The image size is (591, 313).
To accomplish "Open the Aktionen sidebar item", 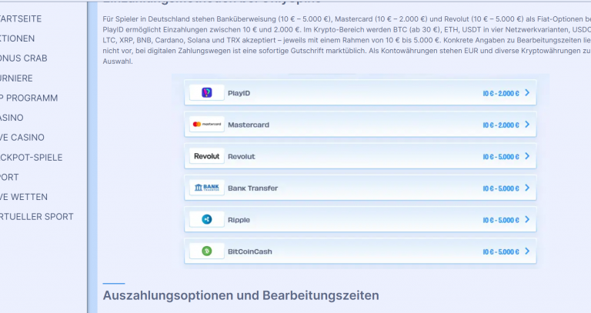I will click(x=18, y=38).
